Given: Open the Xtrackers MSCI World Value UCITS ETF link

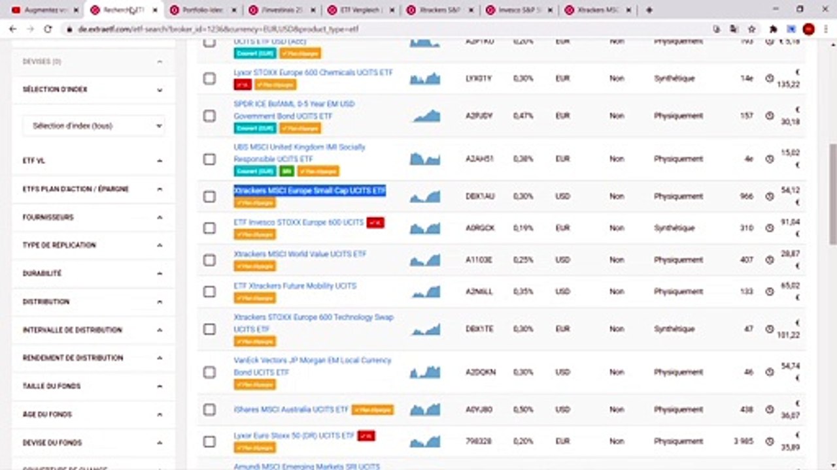Looking at the screenshot, I should [300, 254].
